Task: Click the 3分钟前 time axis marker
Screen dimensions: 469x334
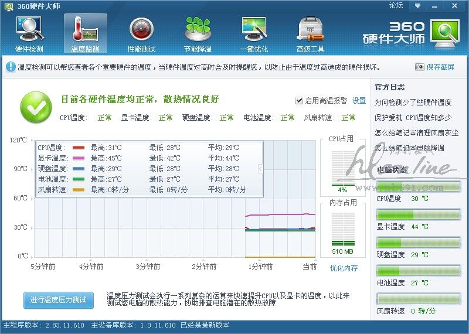Action: [148, 267]
